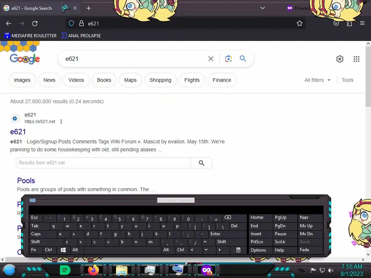
Task: Open File Explorer folder icon on taskbar
Action: pos(122,270)
